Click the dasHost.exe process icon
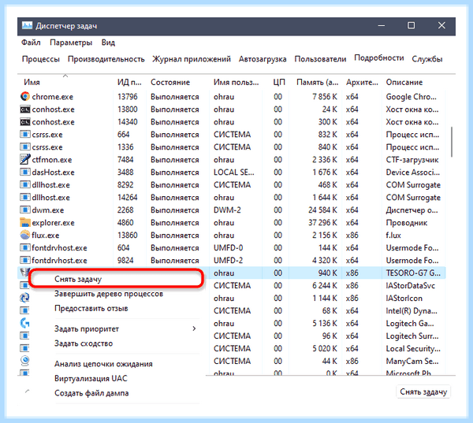473x423 pixels. 25,173
